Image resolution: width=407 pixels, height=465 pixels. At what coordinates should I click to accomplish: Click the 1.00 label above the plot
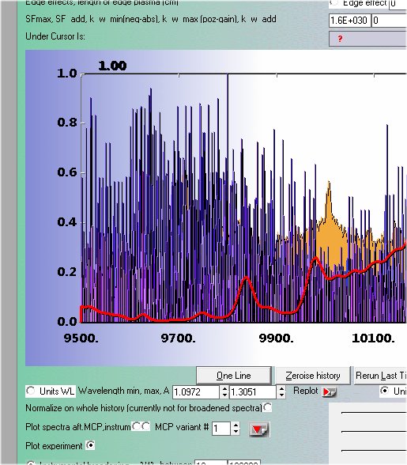(112, 66)
